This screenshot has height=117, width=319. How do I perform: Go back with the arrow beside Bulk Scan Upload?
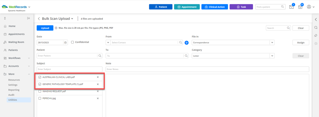coord(39,19)
